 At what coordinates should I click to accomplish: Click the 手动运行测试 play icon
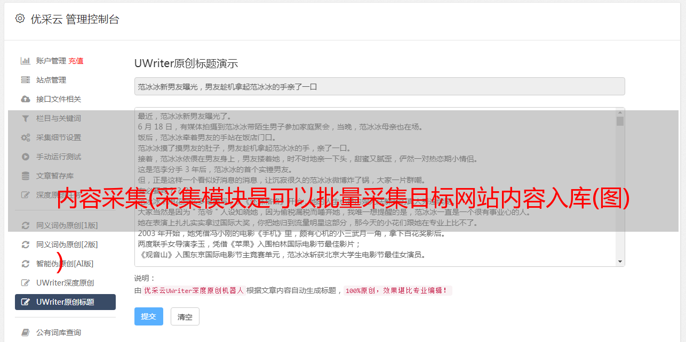pyautogui.click(x=25, y=157)
